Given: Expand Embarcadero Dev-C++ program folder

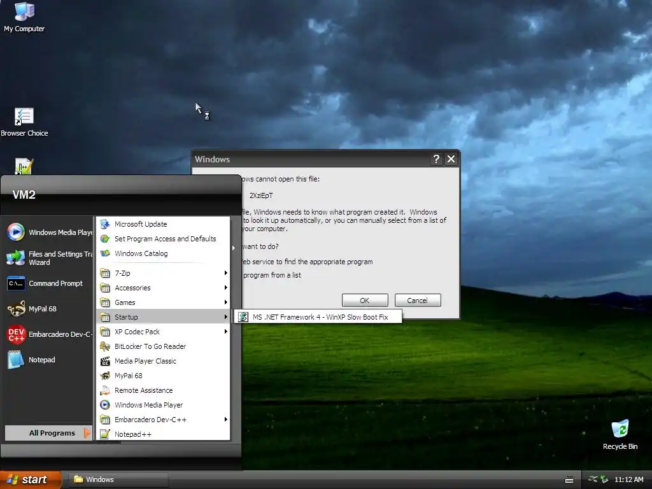Looking at the screenshot, I should pyautogui.click(x=163, y=420).
